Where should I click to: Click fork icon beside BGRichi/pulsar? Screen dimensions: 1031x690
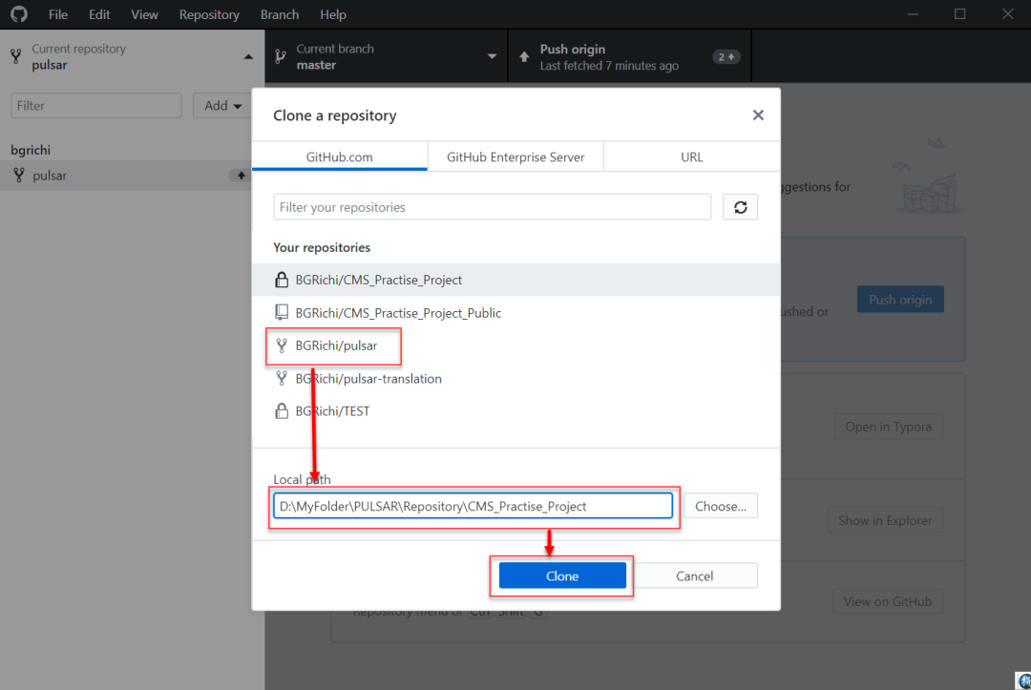pyautogui.click(x=282, y=345)
